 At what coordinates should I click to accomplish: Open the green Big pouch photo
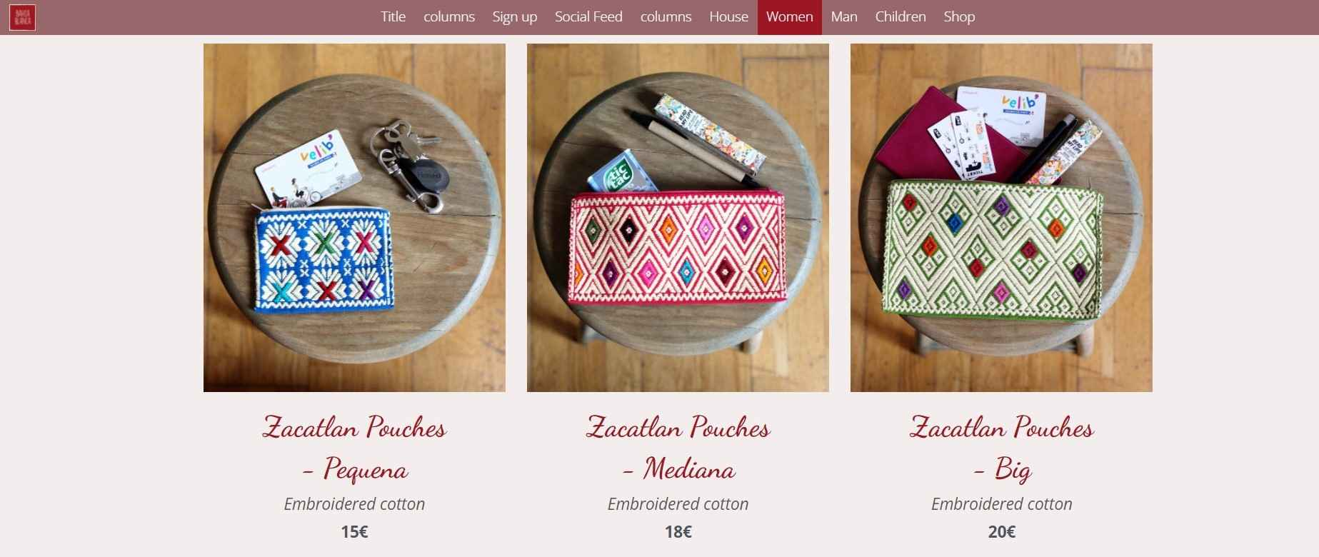tap(1001, 218)
